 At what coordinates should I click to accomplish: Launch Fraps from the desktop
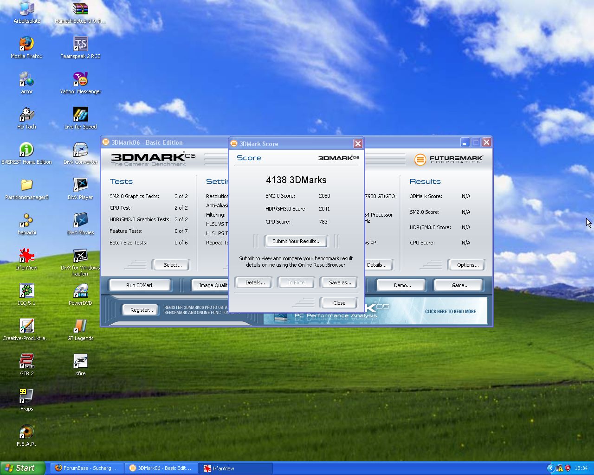(26, 400)
